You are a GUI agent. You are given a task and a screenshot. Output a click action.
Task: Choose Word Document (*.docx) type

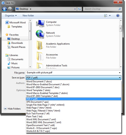(73, 81)
